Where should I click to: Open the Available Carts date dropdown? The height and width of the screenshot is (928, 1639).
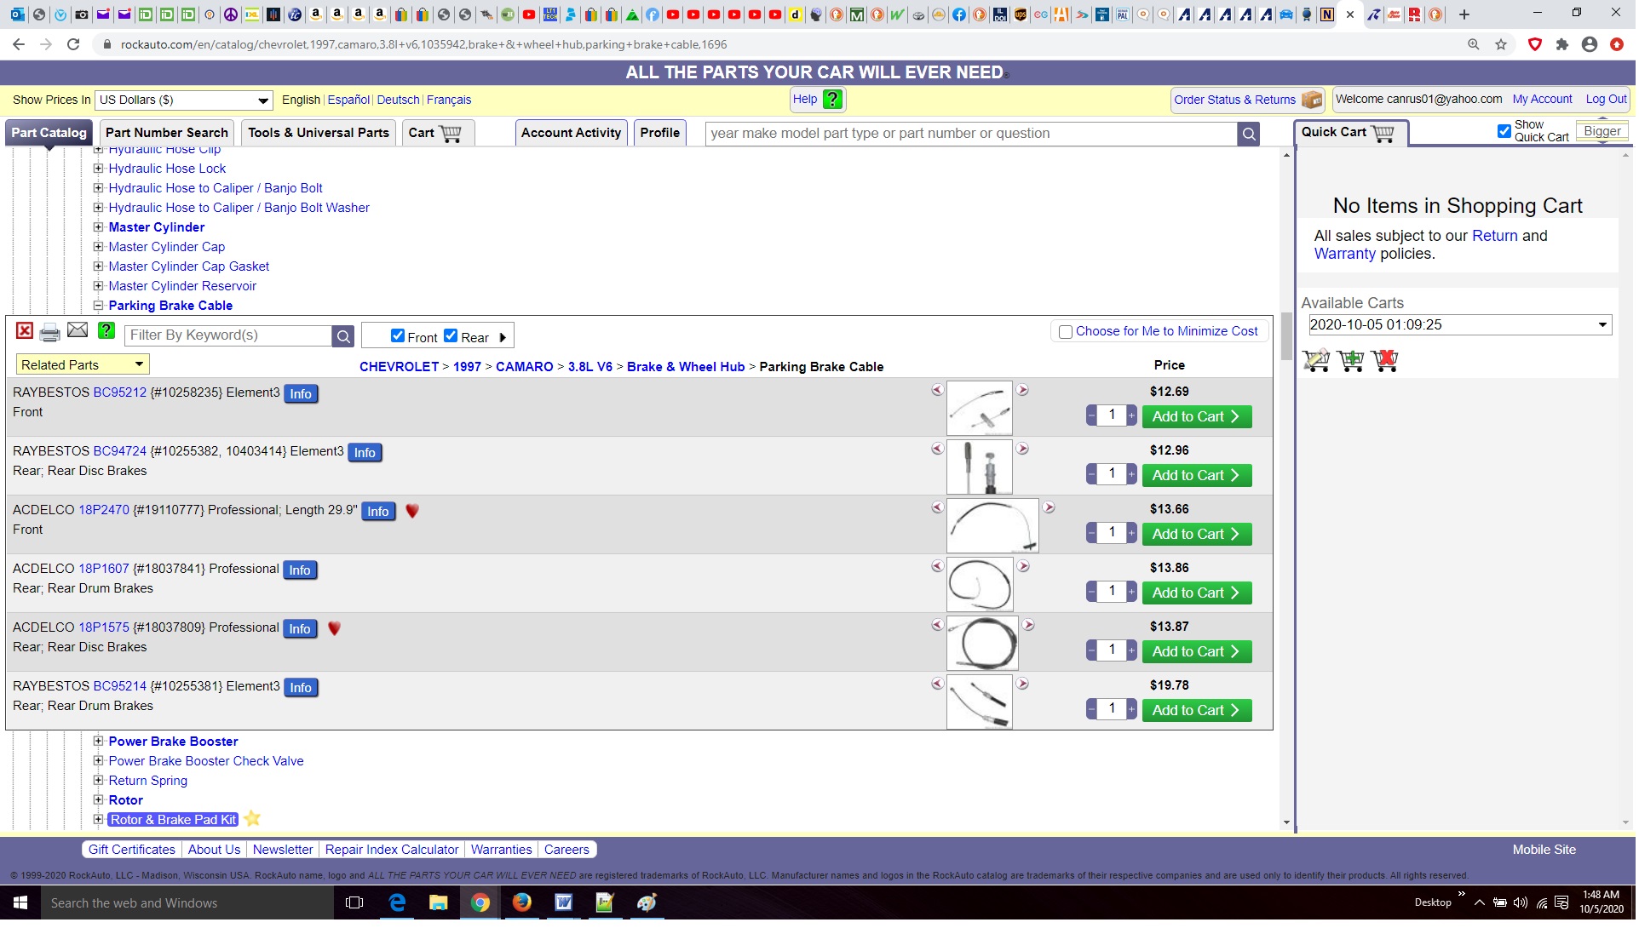click(1462, 325)
